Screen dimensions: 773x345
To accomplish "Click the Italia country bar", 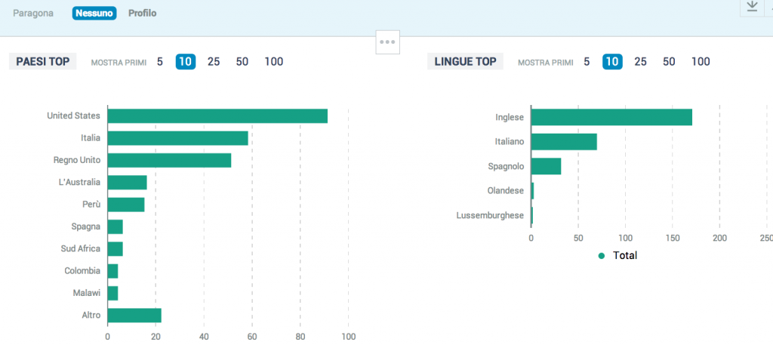I will (177, 138).
